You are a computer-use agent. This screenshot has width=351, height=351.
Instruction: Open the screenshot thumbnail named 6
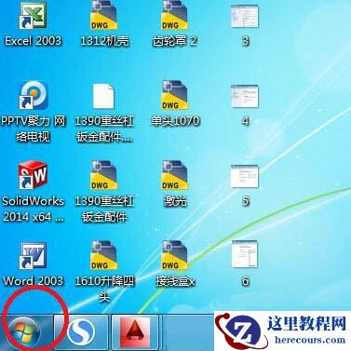[x=245, y=254]
